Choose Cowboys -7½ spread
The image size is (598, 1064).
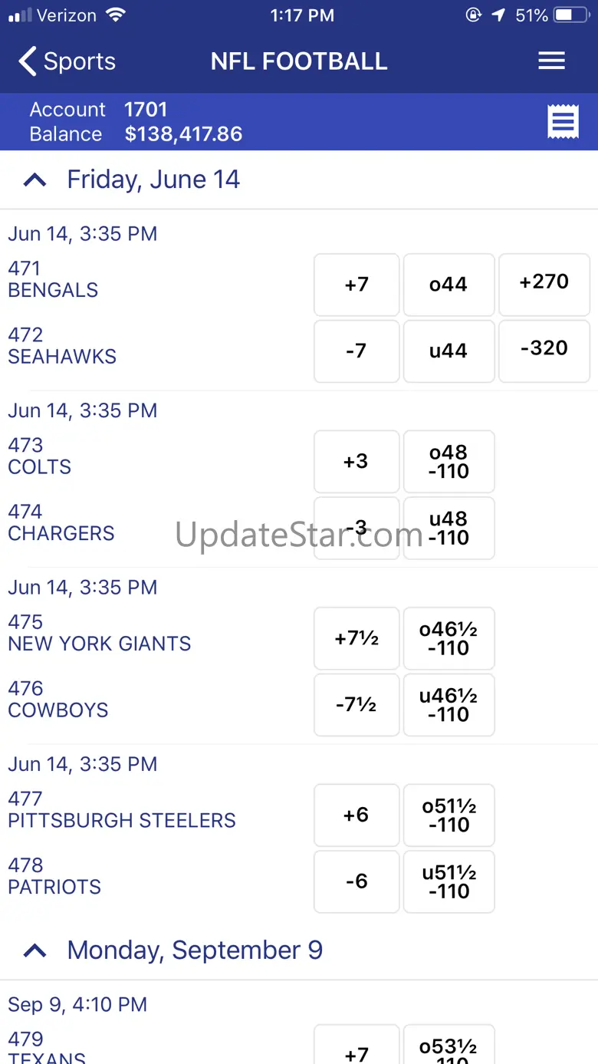click(356, 704)
